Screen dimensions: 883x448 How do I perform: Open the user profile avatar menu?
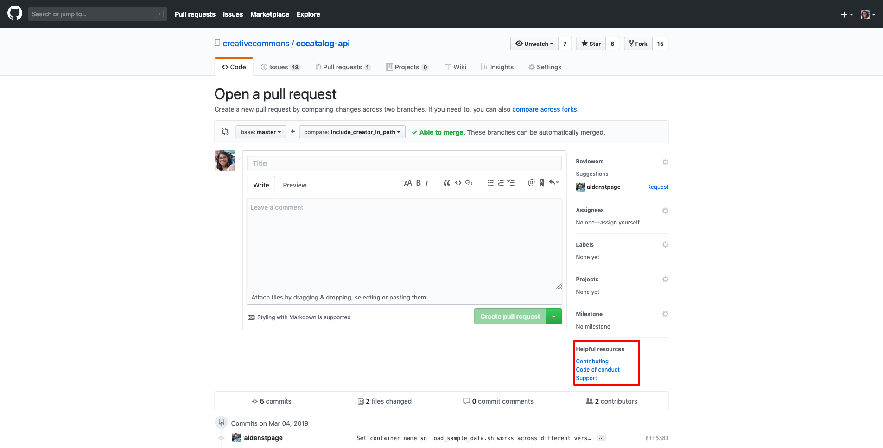click(x=868, y=14)
